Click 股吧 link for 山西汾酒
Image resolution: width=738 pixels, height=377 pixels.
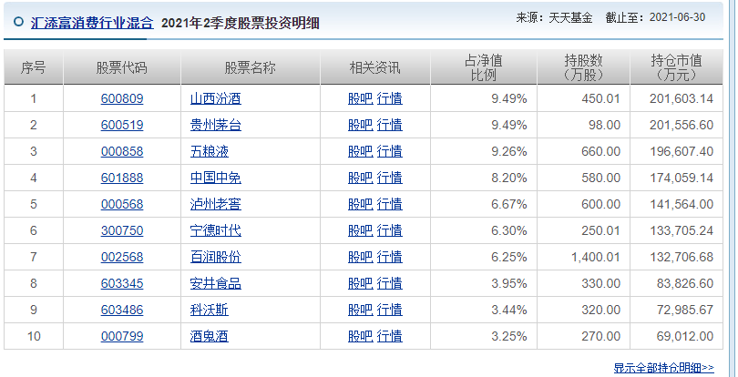tap(361, 98)
